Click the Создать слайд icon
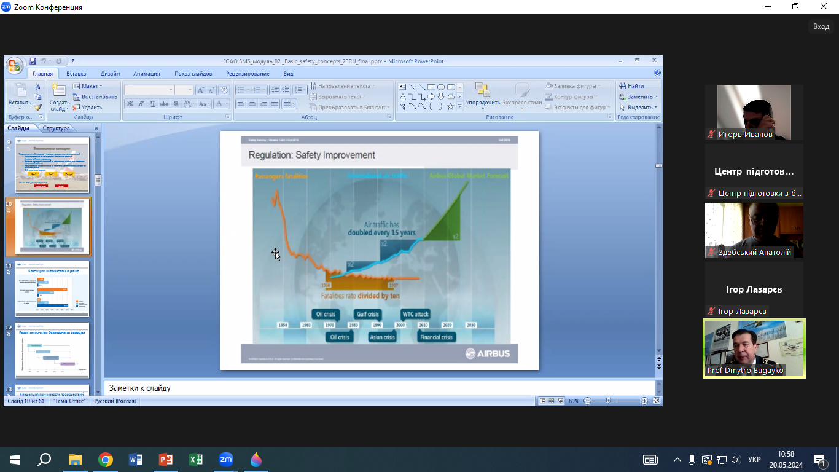839x472 pixels. click(x=60, y=92)
